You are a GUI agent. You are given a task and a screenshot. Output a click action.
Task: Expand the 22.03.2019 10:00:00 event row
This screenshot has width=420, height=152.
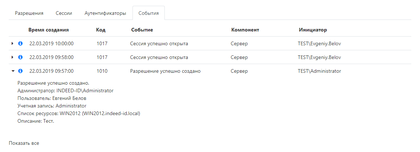click(x=13, y=43)
